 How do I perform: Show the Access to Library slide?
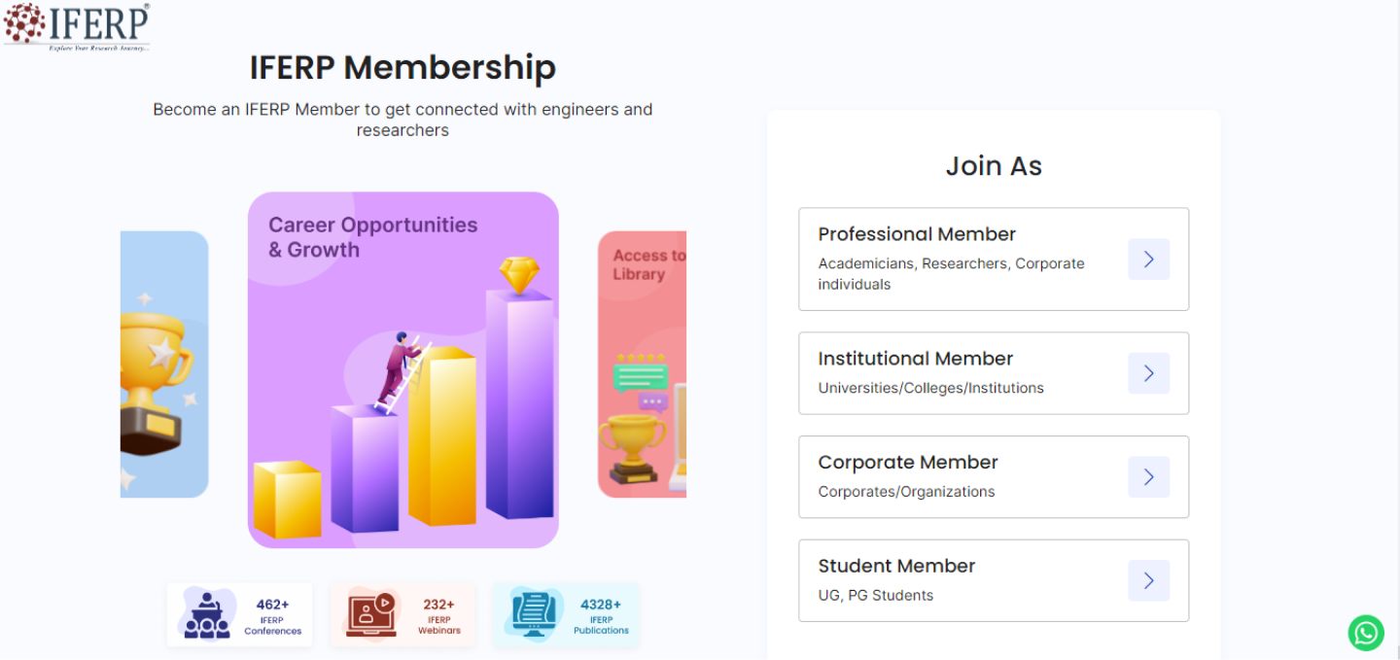643,364
